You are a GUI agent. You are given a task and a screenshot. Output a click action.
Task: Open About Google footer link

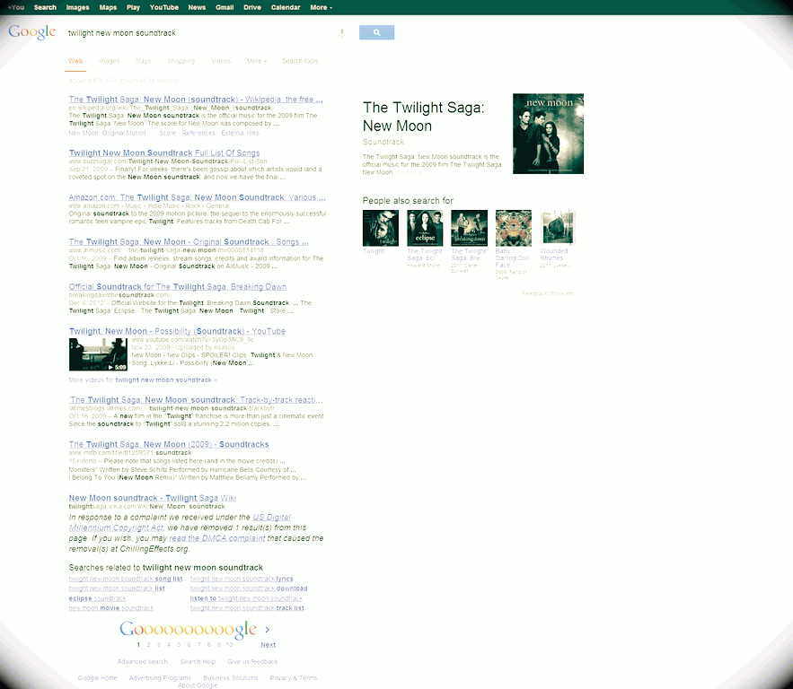pyautogui.click(x=198, y=685)
